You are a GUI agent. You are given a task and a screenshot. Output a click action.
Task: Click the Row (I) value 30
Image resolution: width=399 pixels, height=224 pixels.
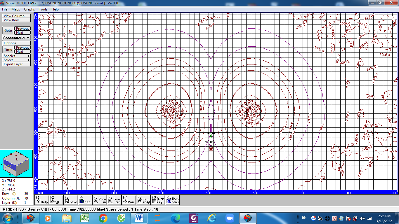pos(26,194)
